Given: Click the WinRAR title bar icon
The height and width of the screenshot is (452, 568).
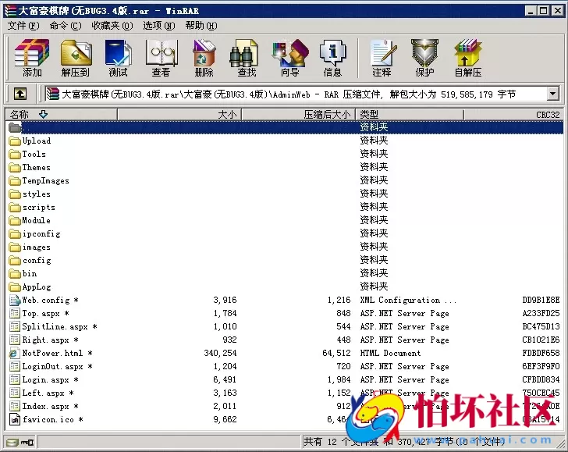Looking at the screenshot, I should pos(10,11).
